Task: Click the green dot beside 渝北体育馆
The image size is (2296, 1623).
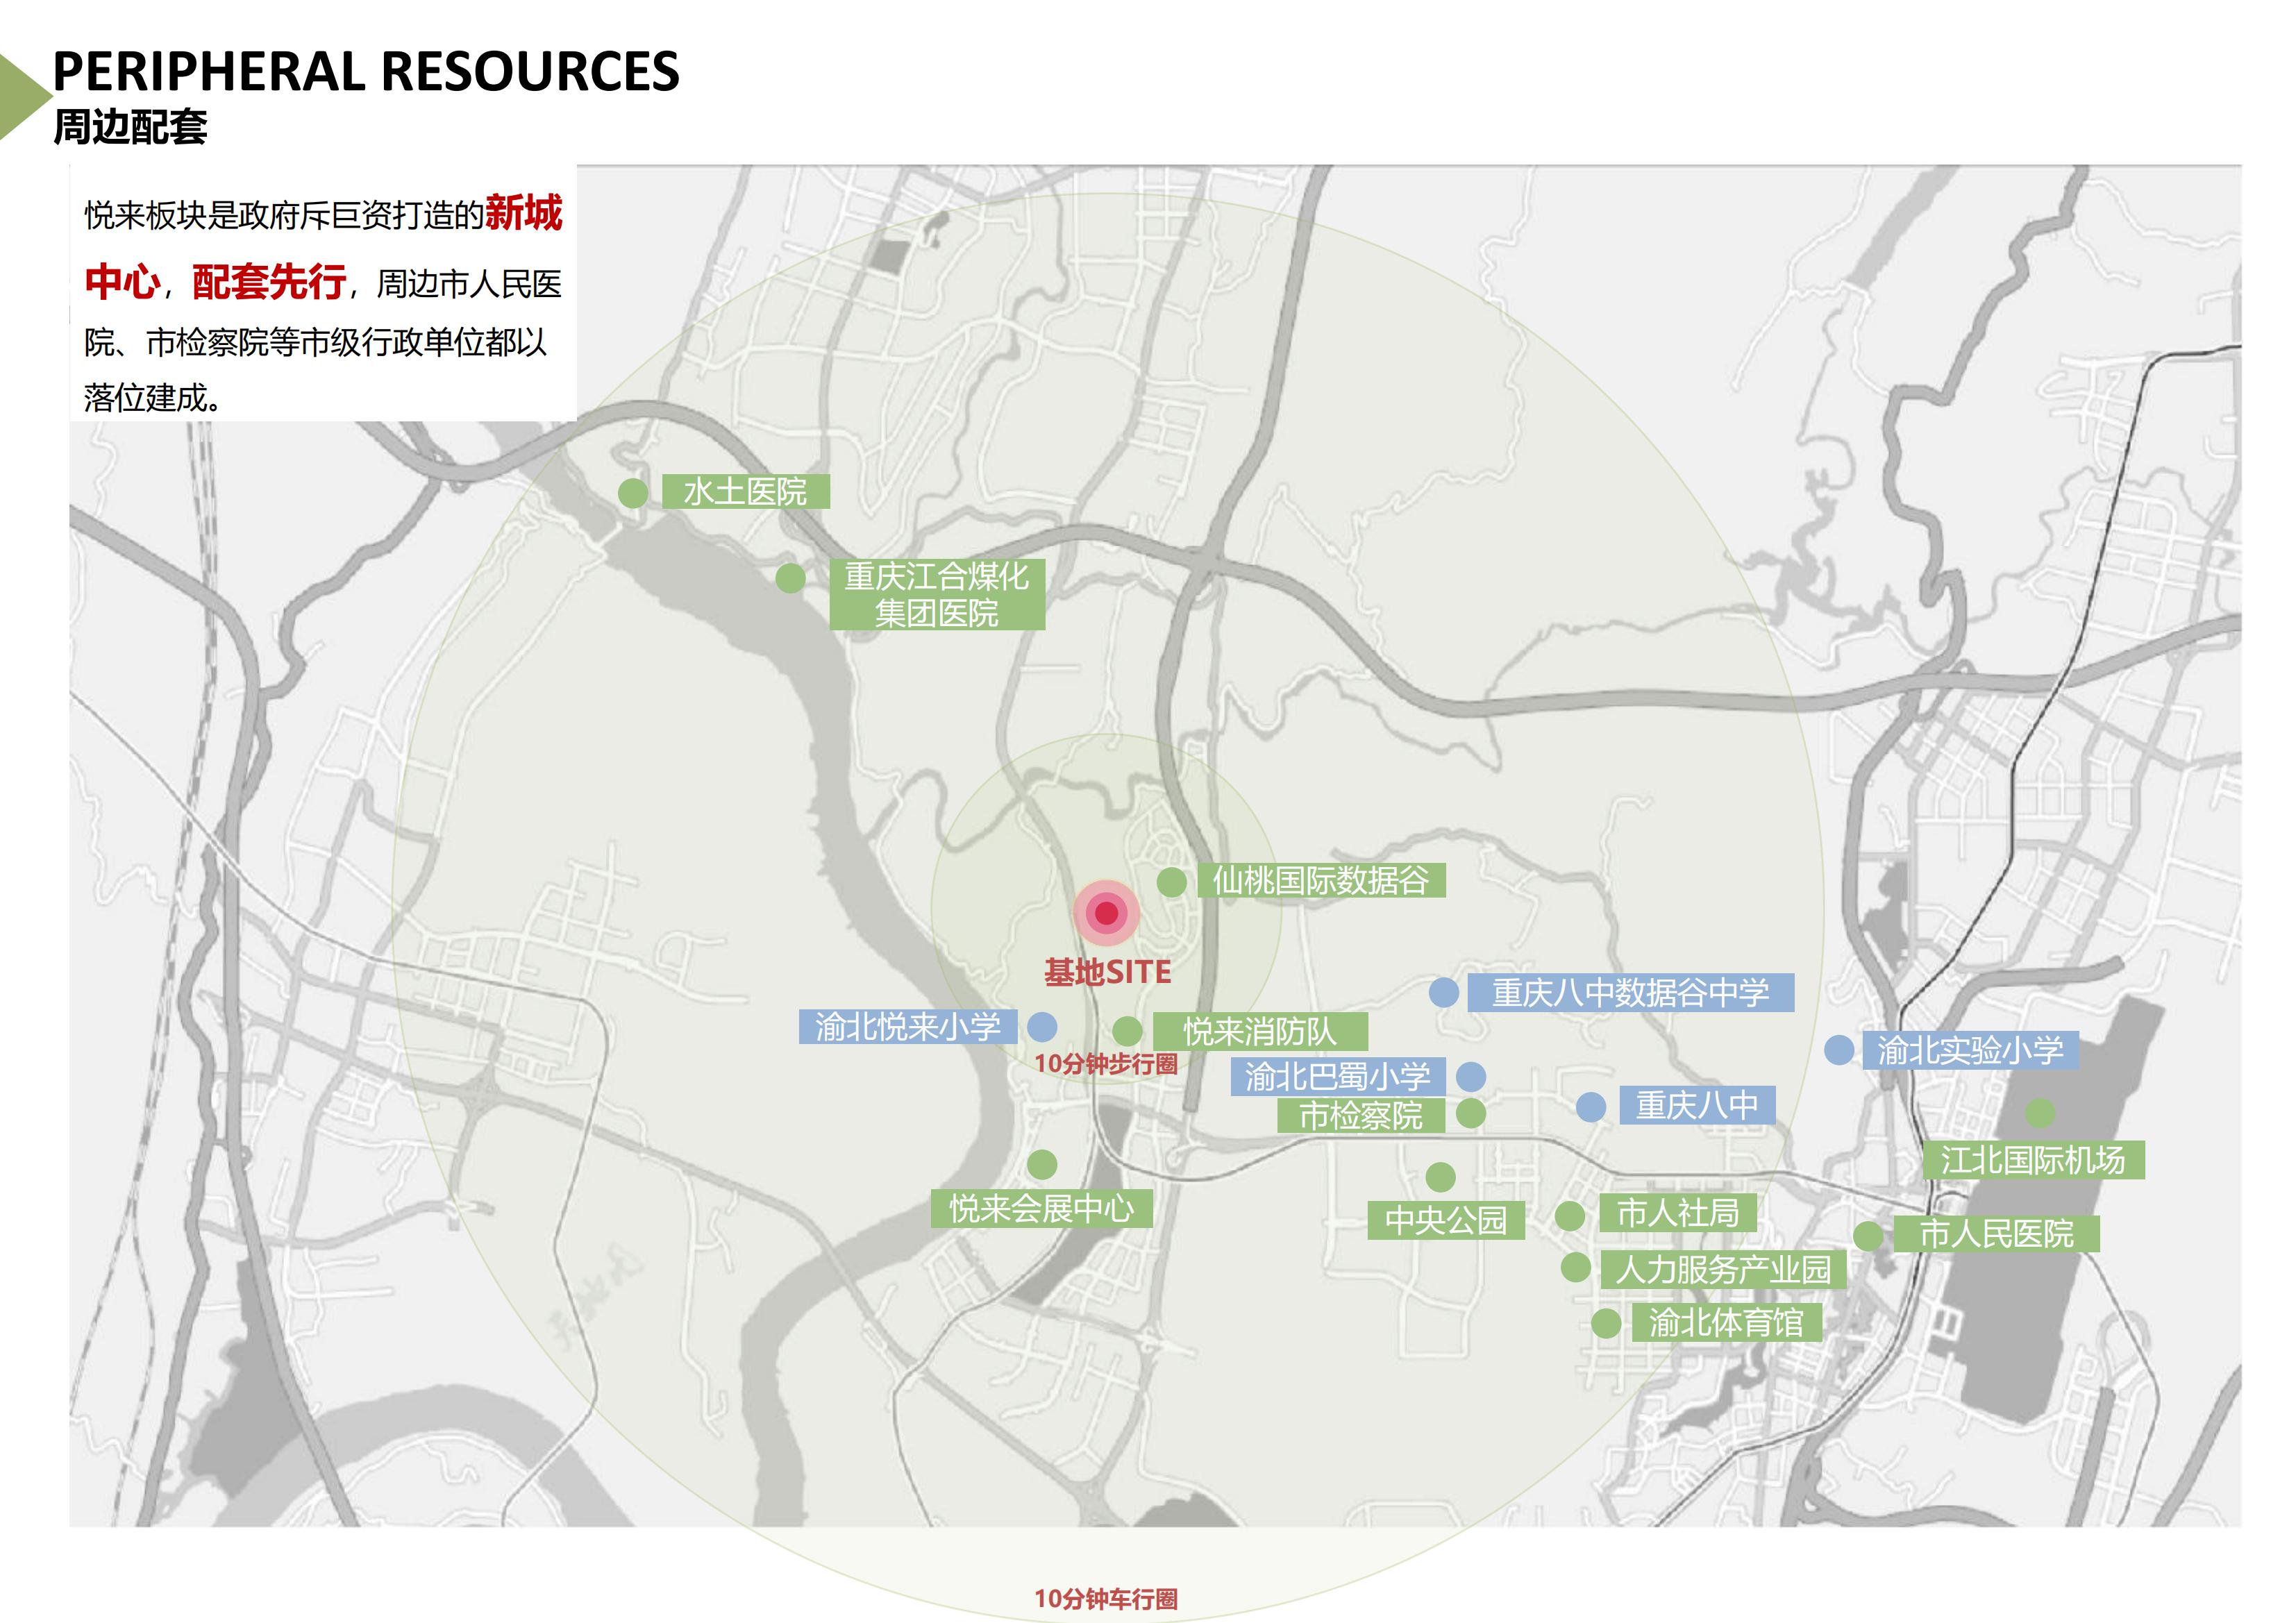Action: coord(1606,1323)
